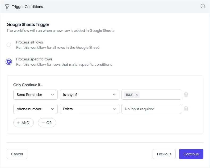
Task: Click plus icon on OR button
Action: [43, 123]
